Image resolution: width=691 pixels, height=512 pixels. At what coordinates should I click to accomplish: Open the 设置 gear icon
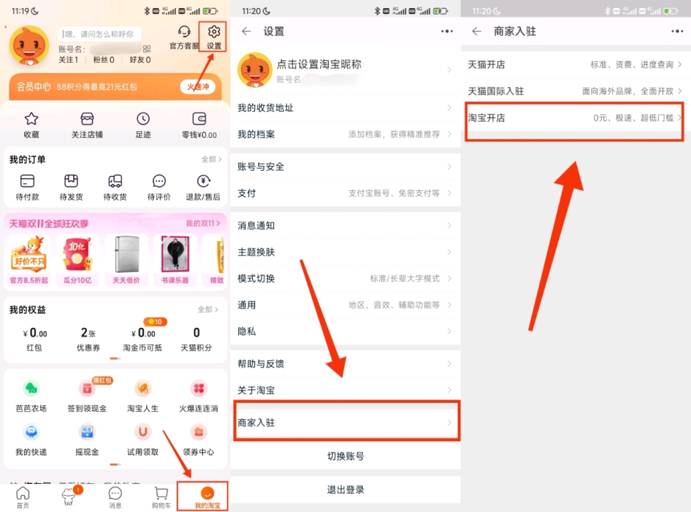tap(214, 32)
